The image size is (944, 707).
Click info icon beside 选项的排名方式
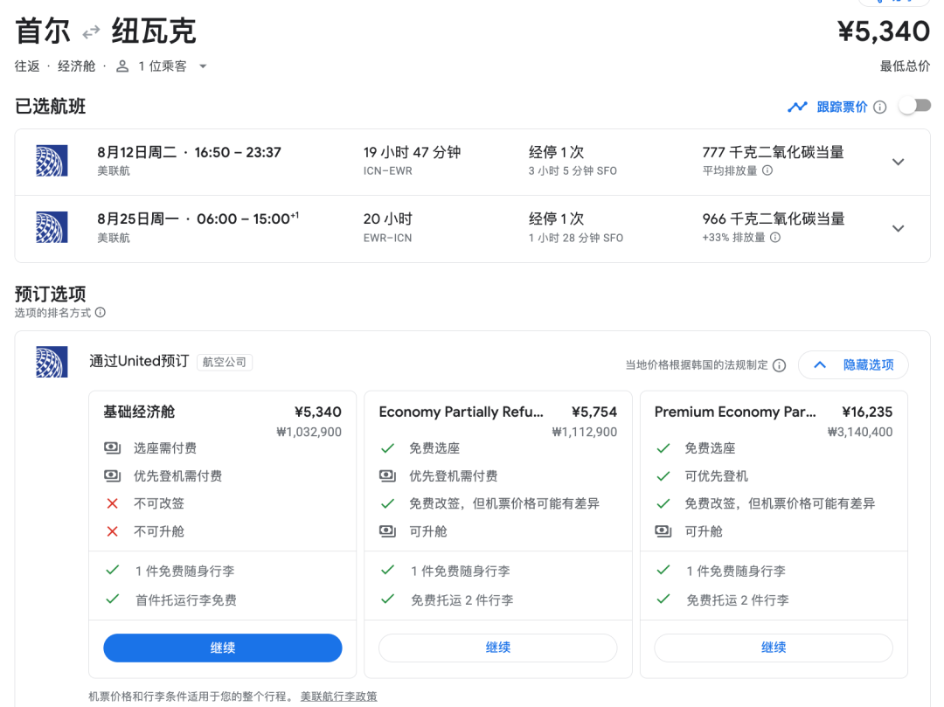101,313
